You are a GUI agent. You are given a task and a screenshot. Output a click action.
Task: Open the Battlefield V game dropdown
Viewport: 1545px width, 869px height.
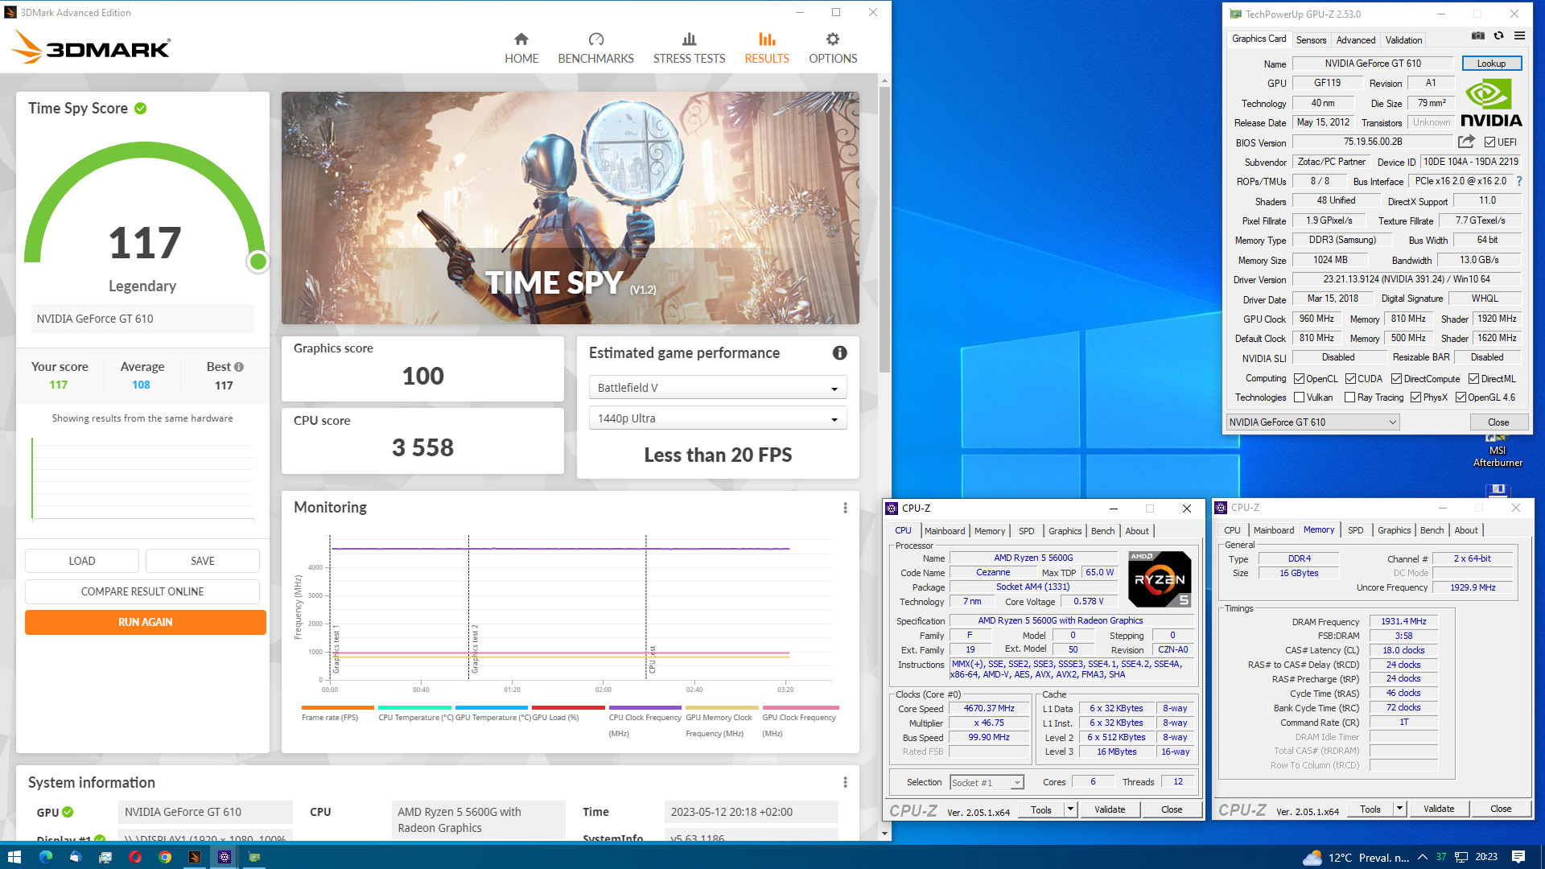click(718, 388)
